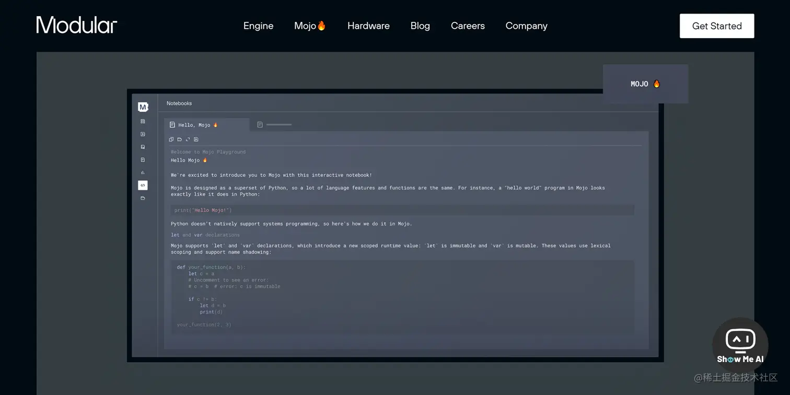Open the folder icon in the left sidebar
790x395 pixels.
pos(143,198)
